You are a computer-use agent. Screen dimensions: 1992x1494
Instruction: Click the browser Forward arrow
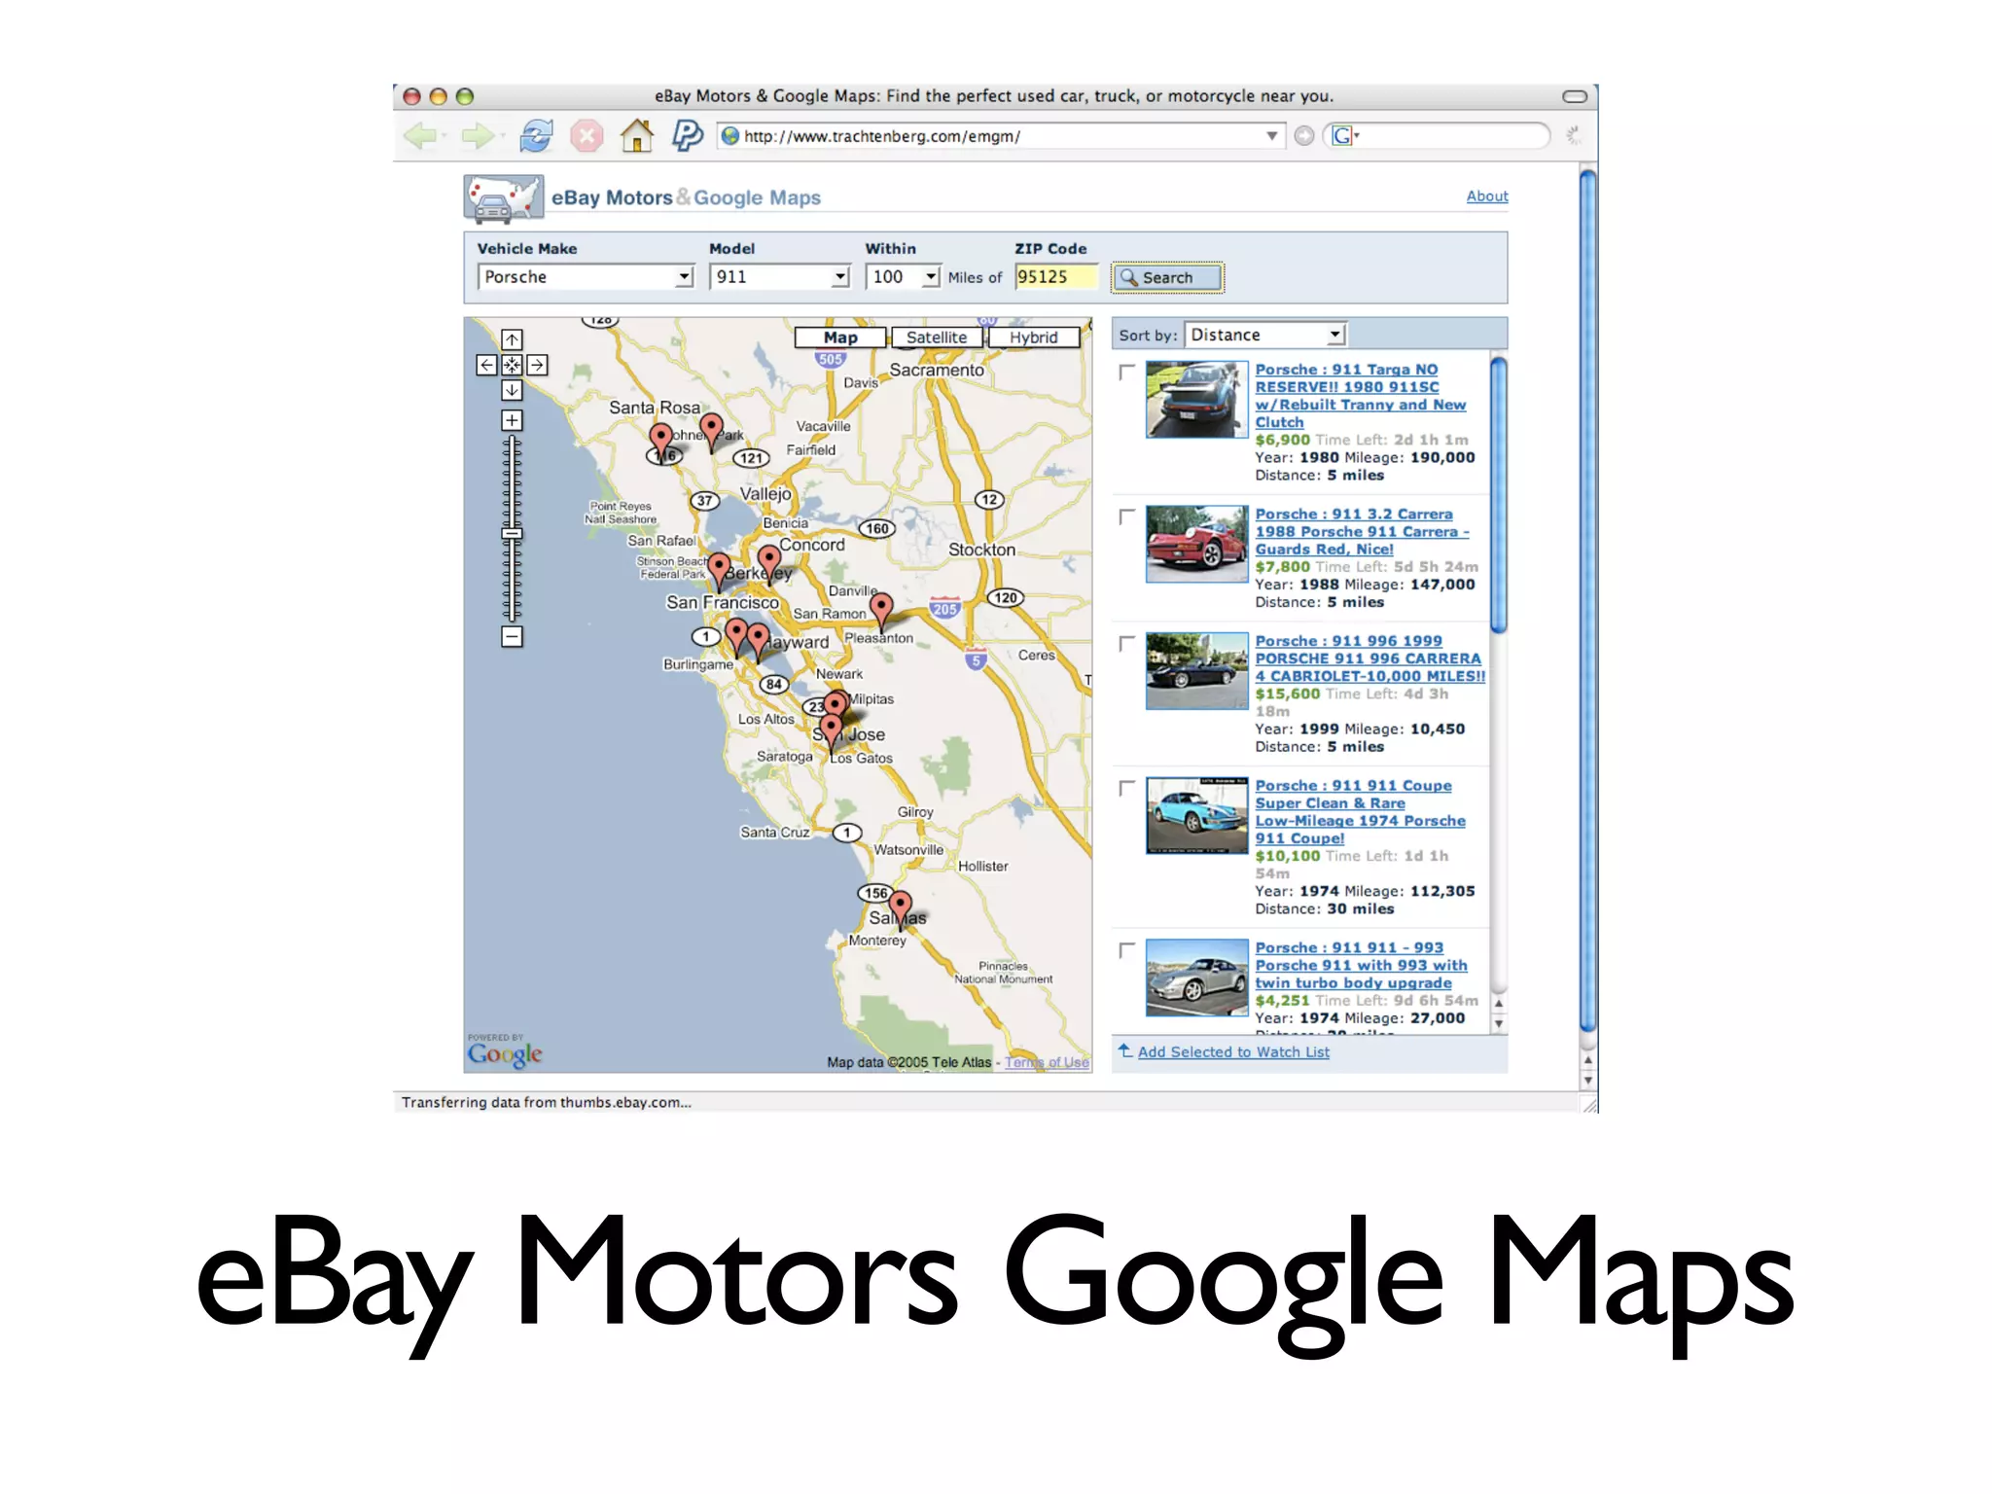point(478,136)
